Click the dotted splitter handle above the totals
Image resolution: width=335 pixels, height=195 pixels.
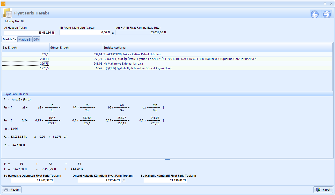coord(167,160)
